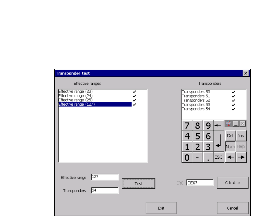Click the checkmark next to Effective range (127)

(x=135, y=104)
